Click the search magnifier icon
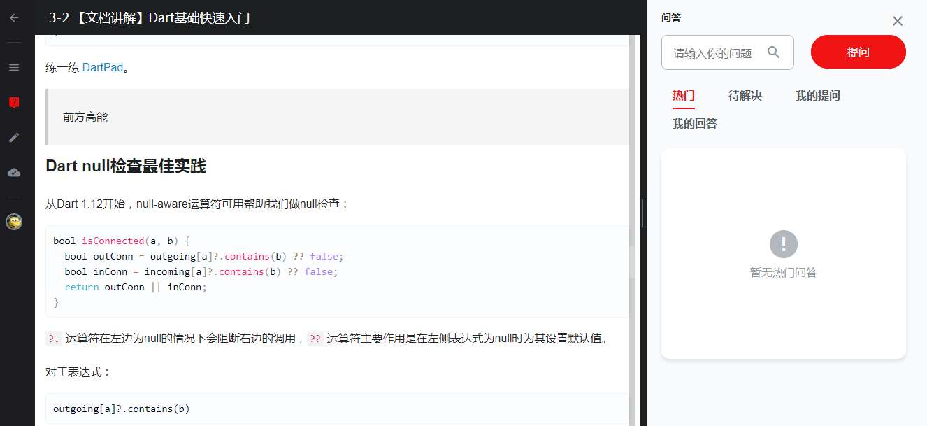Viewport: 927px width, 426px height. [774, 52]
